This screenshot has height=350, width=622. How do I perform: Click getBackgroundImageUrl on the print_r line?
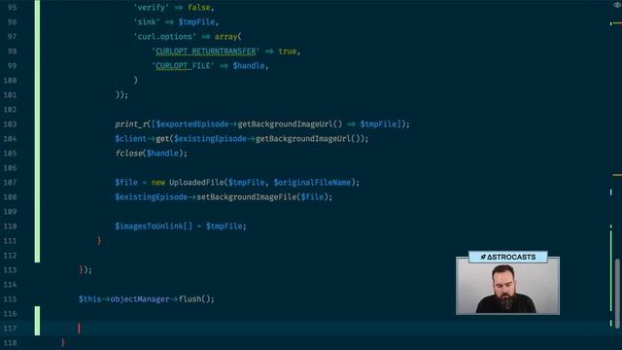(285, 123)
